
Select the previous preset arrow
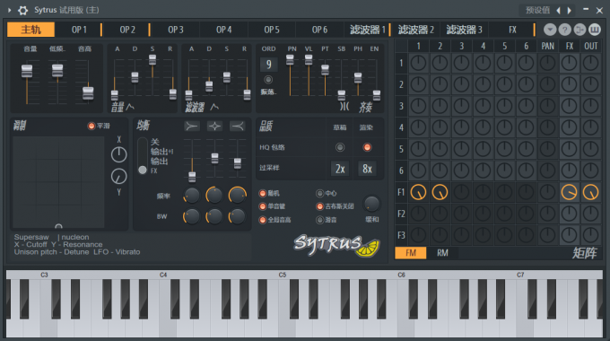[x=559, y=11]
